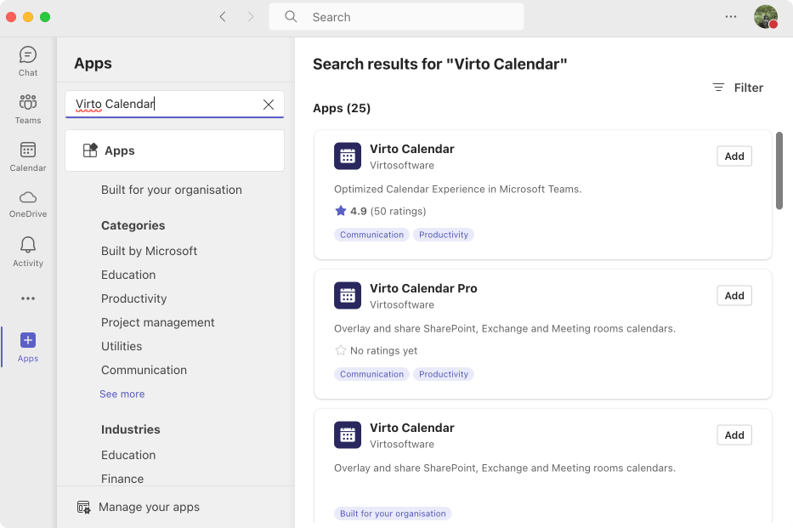Viewport: 793px width, 528px height.
Task: Focus the top Search field
Action: pyautogui.click(x=396, y=17)
